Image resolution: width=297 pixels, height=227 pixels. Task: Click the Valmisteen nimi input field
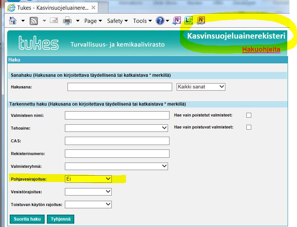click(x=117, y=115)
